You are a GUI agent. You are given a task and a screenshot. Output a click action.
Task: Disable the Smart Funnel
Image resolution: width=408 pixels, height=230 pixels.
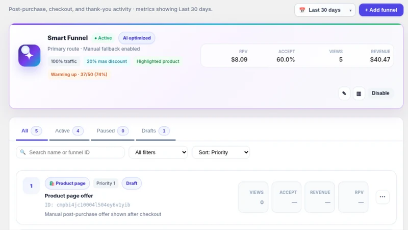coord(380,93)
